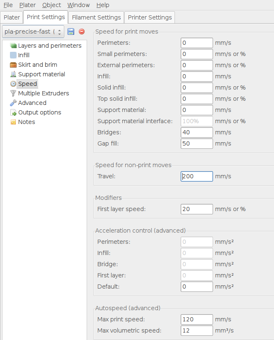This screenshot has height=340, width=274.
Task: Open the Object menu
Action: 51,5
